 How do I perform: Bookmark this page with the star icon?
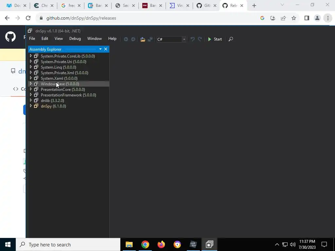294,18
